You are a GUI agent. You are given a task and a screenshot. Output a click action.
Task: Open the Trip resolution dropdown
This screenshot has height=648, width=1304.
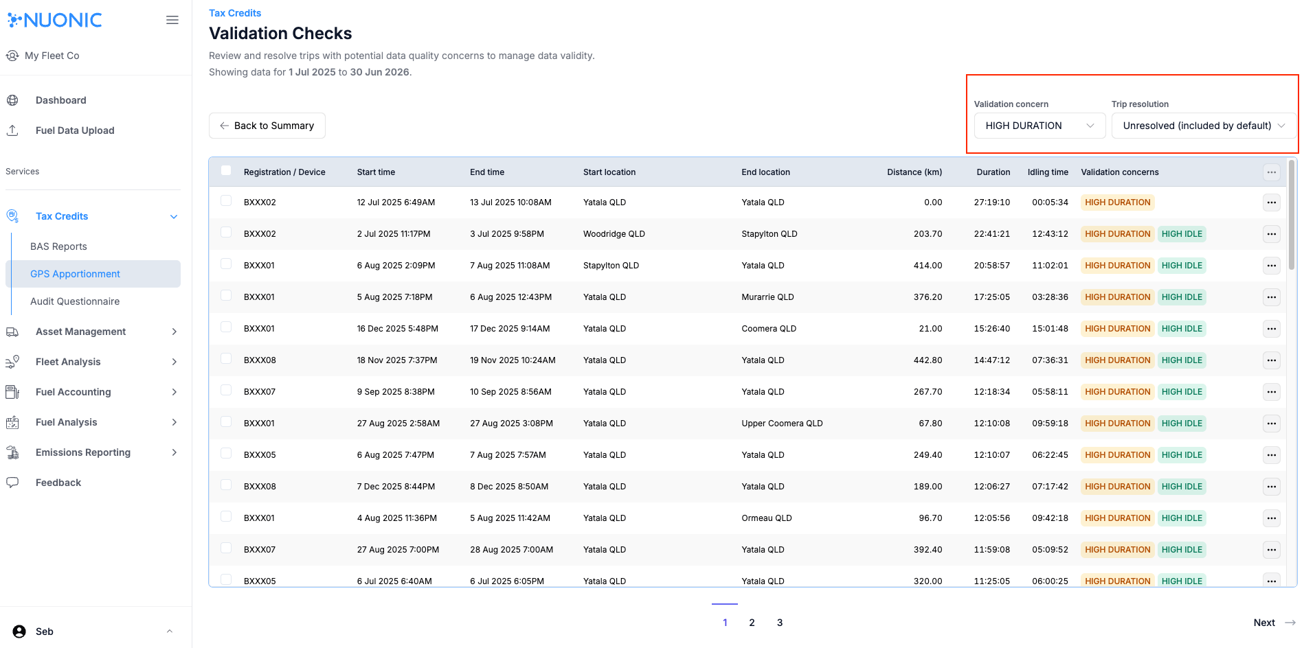[1204, 126]
